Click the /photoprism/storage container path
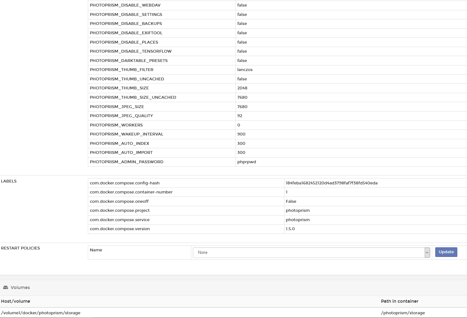 pyautogui.click(x=403, y=313)
